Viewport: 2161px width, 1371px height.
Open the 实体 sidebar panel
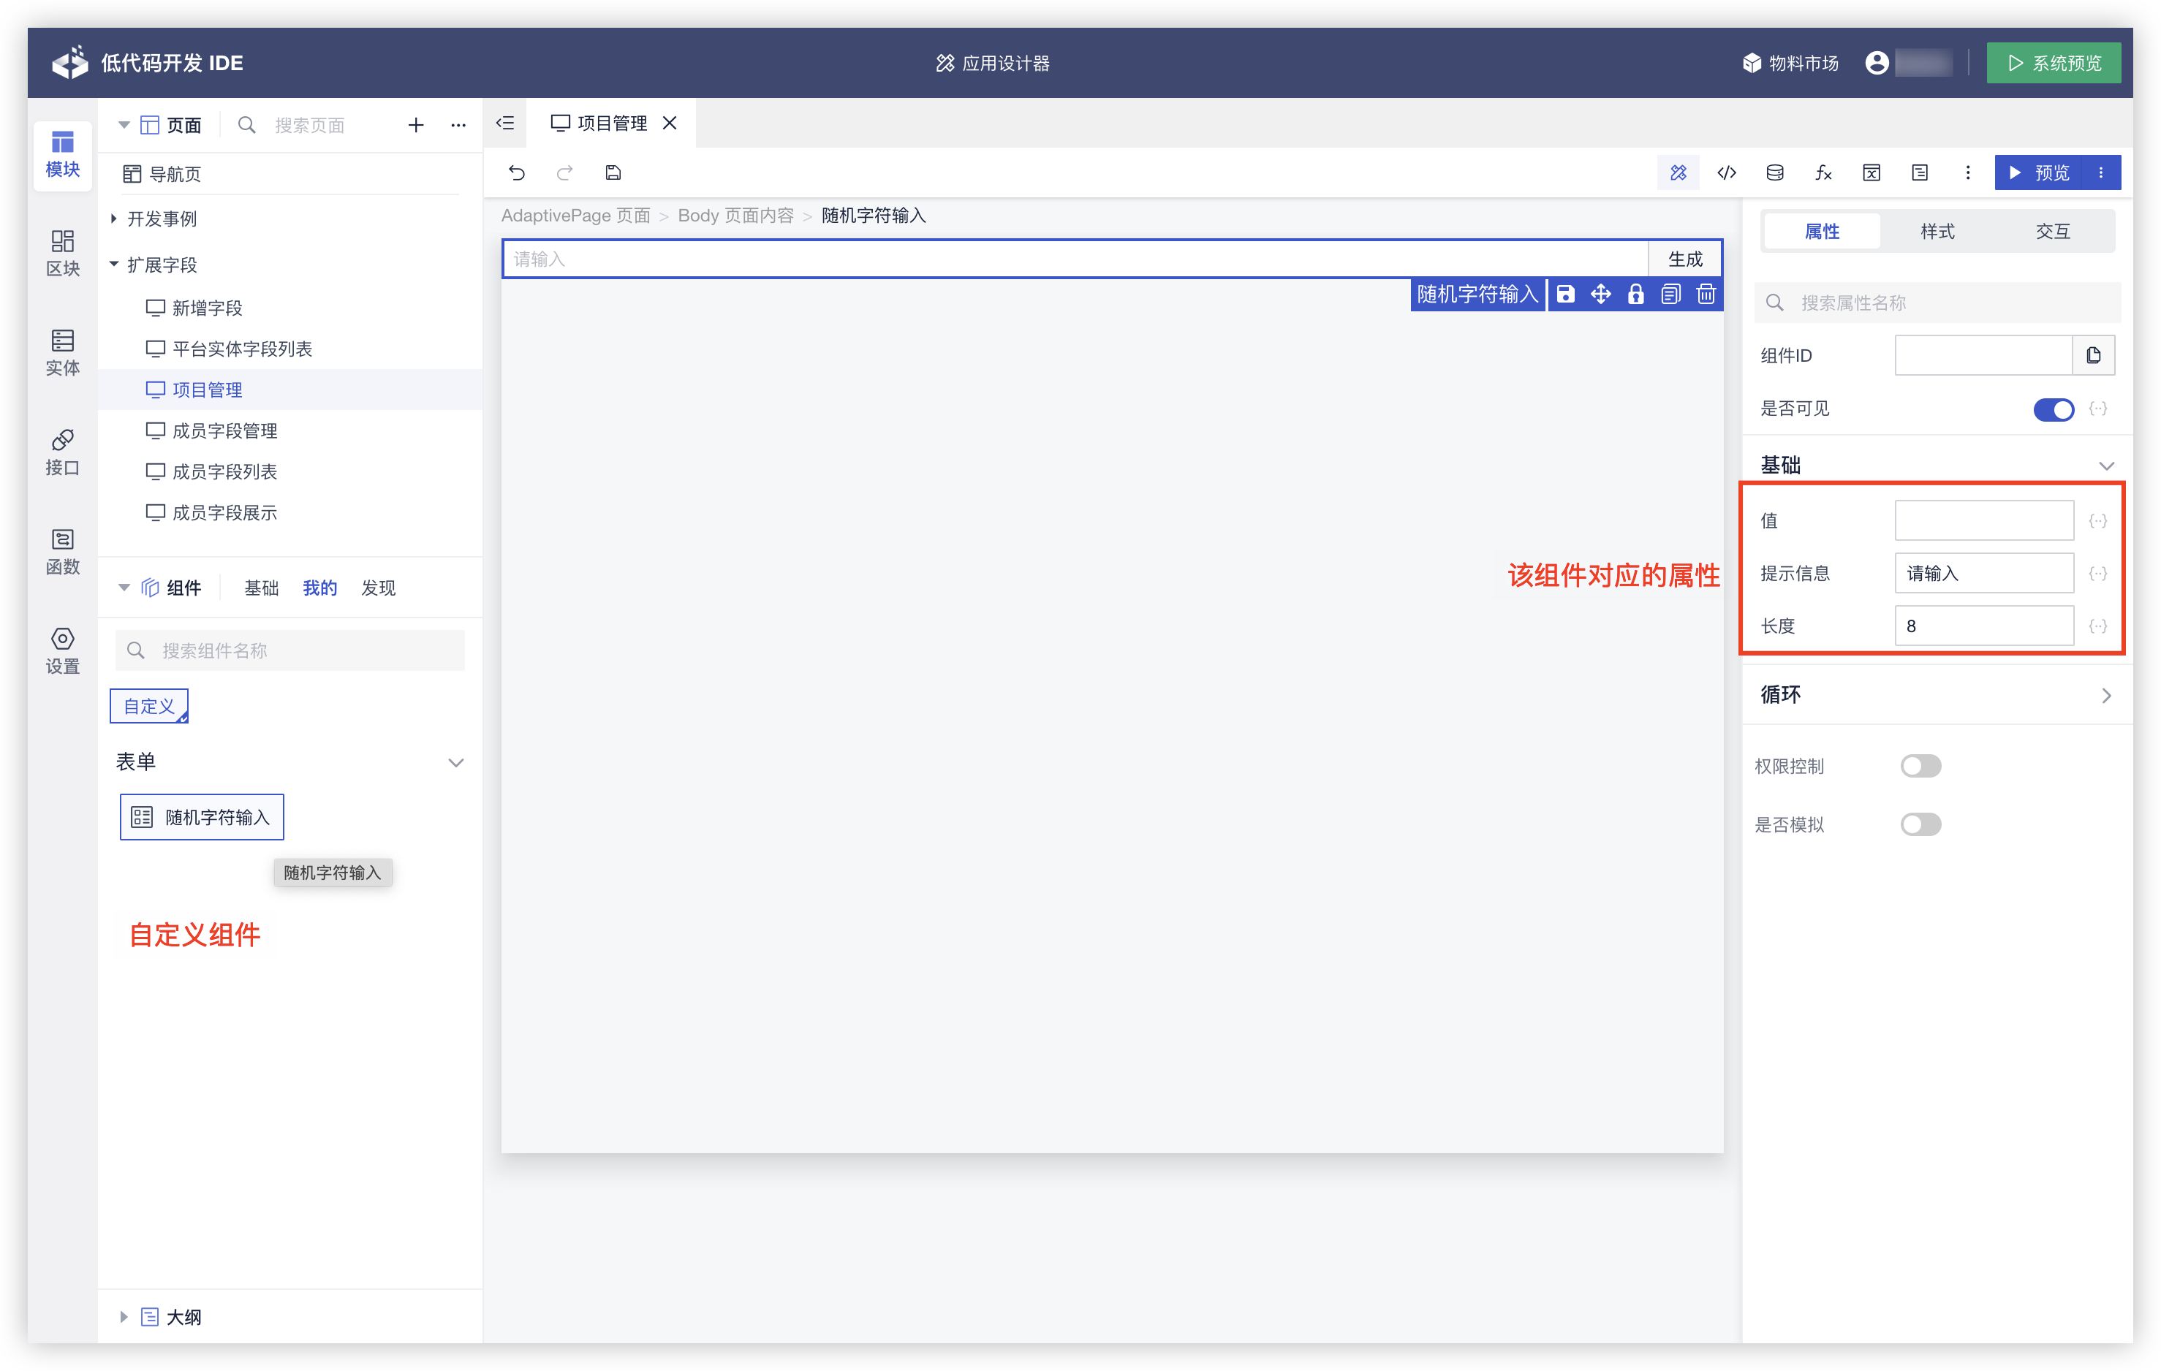[x=62, y=352]
